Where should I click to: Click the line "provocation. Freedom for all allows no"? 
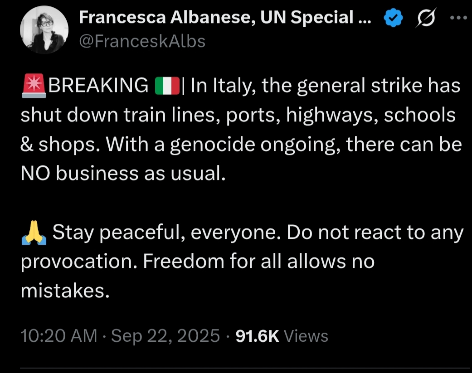(x=198, y=262)
